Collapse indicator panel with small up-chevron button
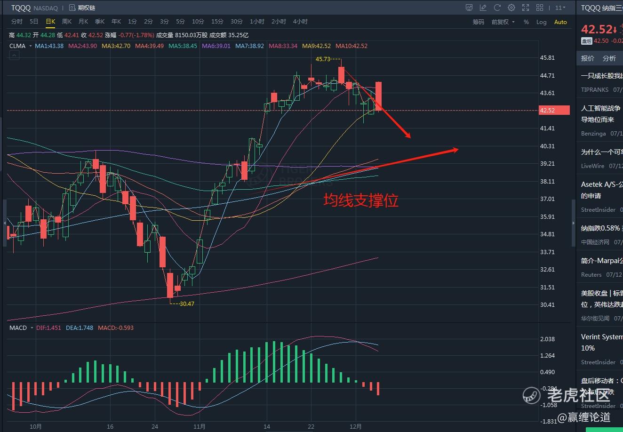623x432 pixels. 14,56
